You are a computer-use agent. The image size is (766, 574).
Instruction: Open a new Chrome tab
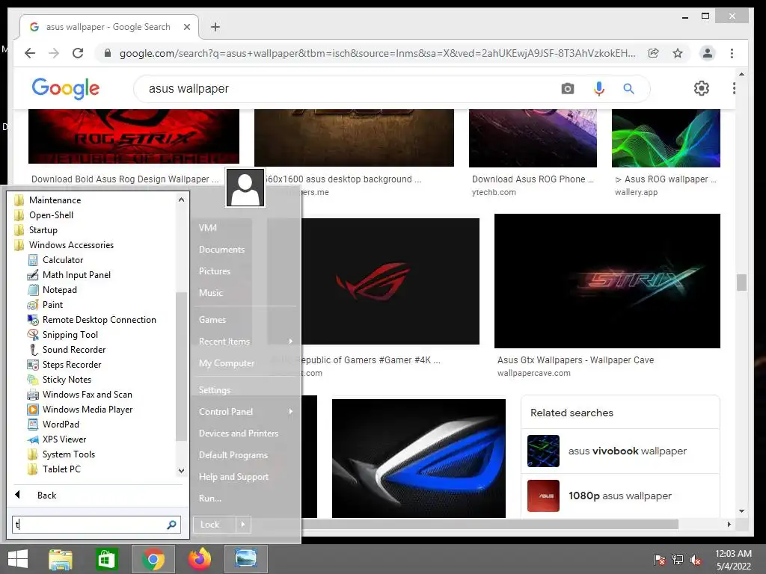click(x=215, y=27)
